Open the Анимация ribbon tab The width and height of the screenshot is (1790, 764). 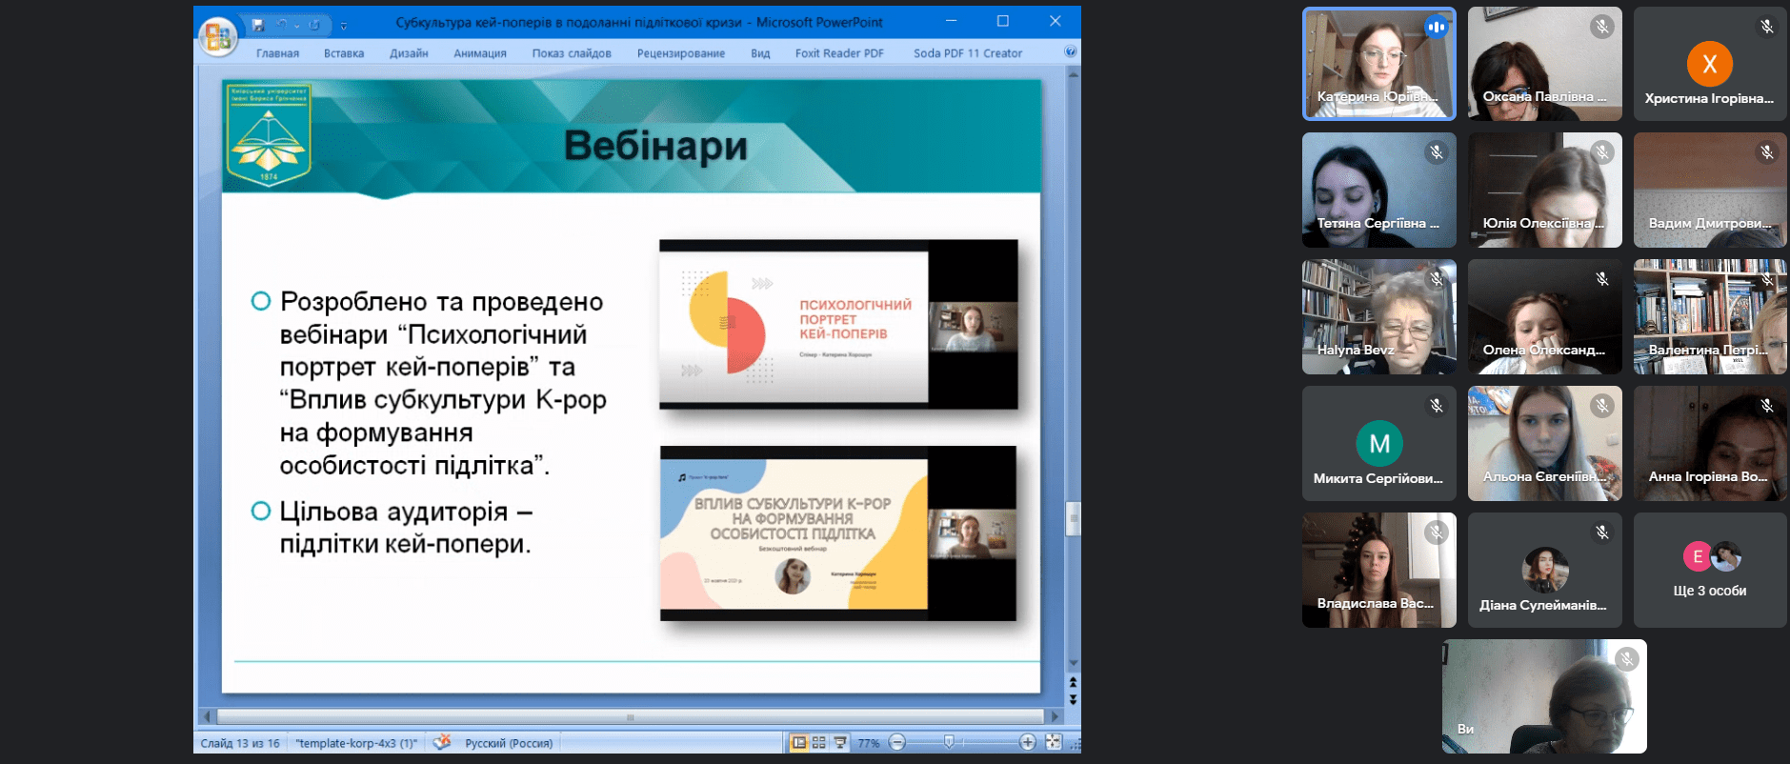pyautogui.click(x=479, y=53)
